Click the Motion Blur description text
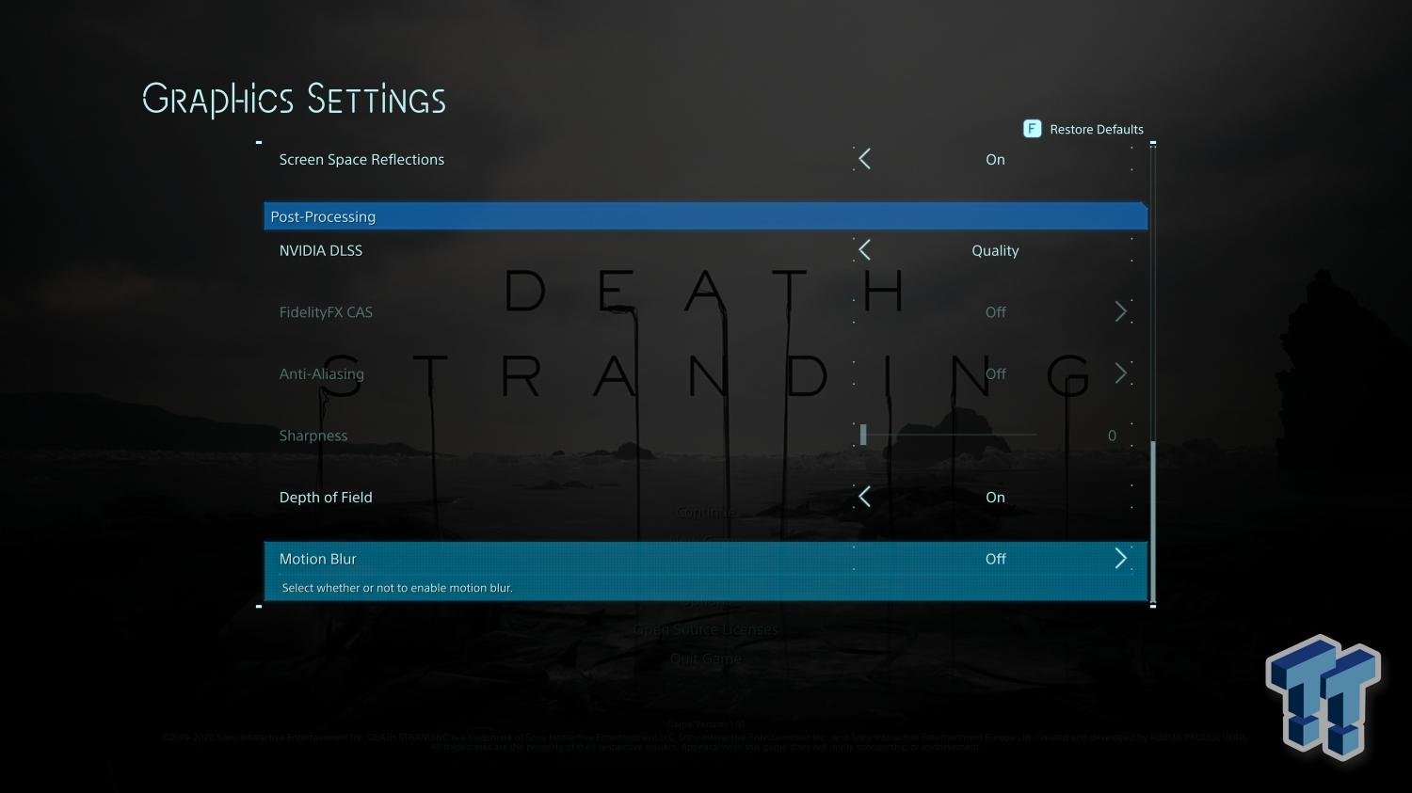 tap(397, 588)
